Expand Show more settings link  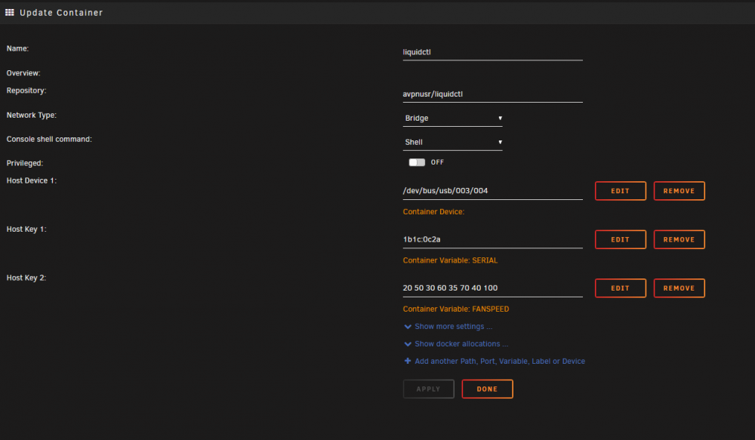pyautogui.click(x=453, y=326)
